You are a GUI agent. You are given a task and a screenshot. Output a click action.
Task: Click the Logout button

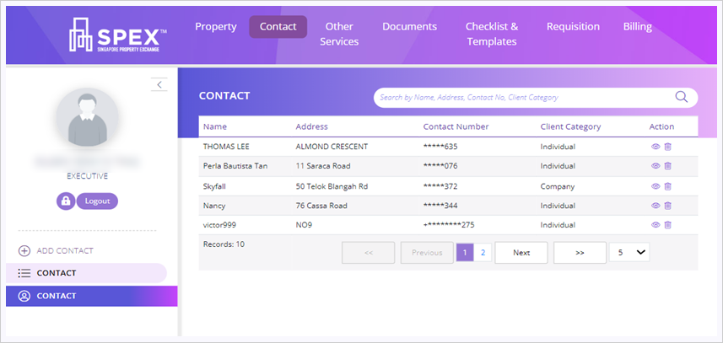97,201
